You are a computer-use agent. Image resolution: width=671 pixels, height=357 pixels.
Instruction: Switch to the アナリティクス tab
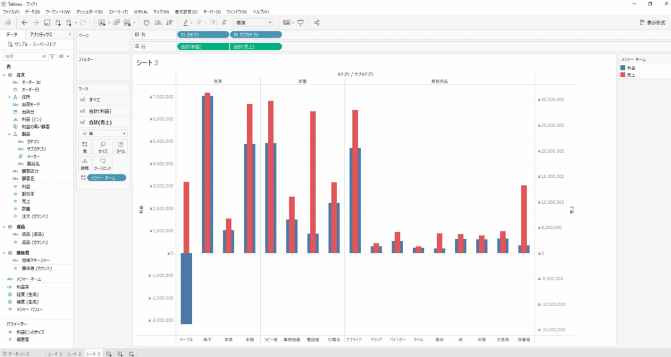(x=41, y=35)
